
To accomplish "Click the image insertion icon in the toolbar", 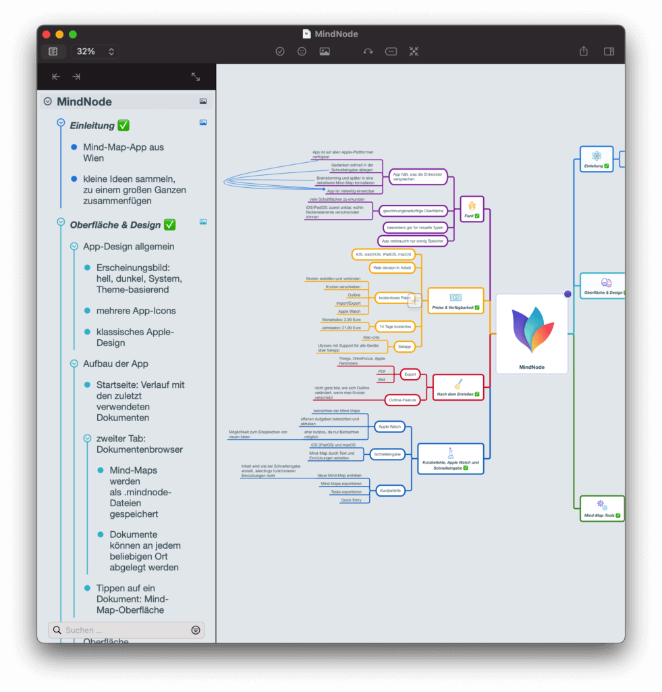I will (x=325, y=51).
